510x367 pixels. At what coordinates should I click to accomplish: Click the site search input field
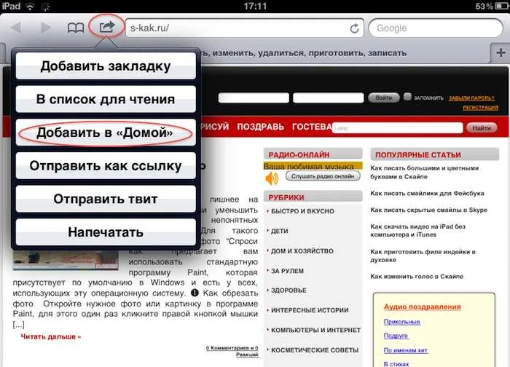[398, 127]
